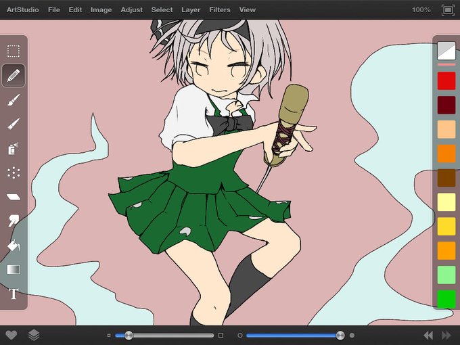Click the Undo double-arrow button

pyautogui.click(x=428, y=335)
